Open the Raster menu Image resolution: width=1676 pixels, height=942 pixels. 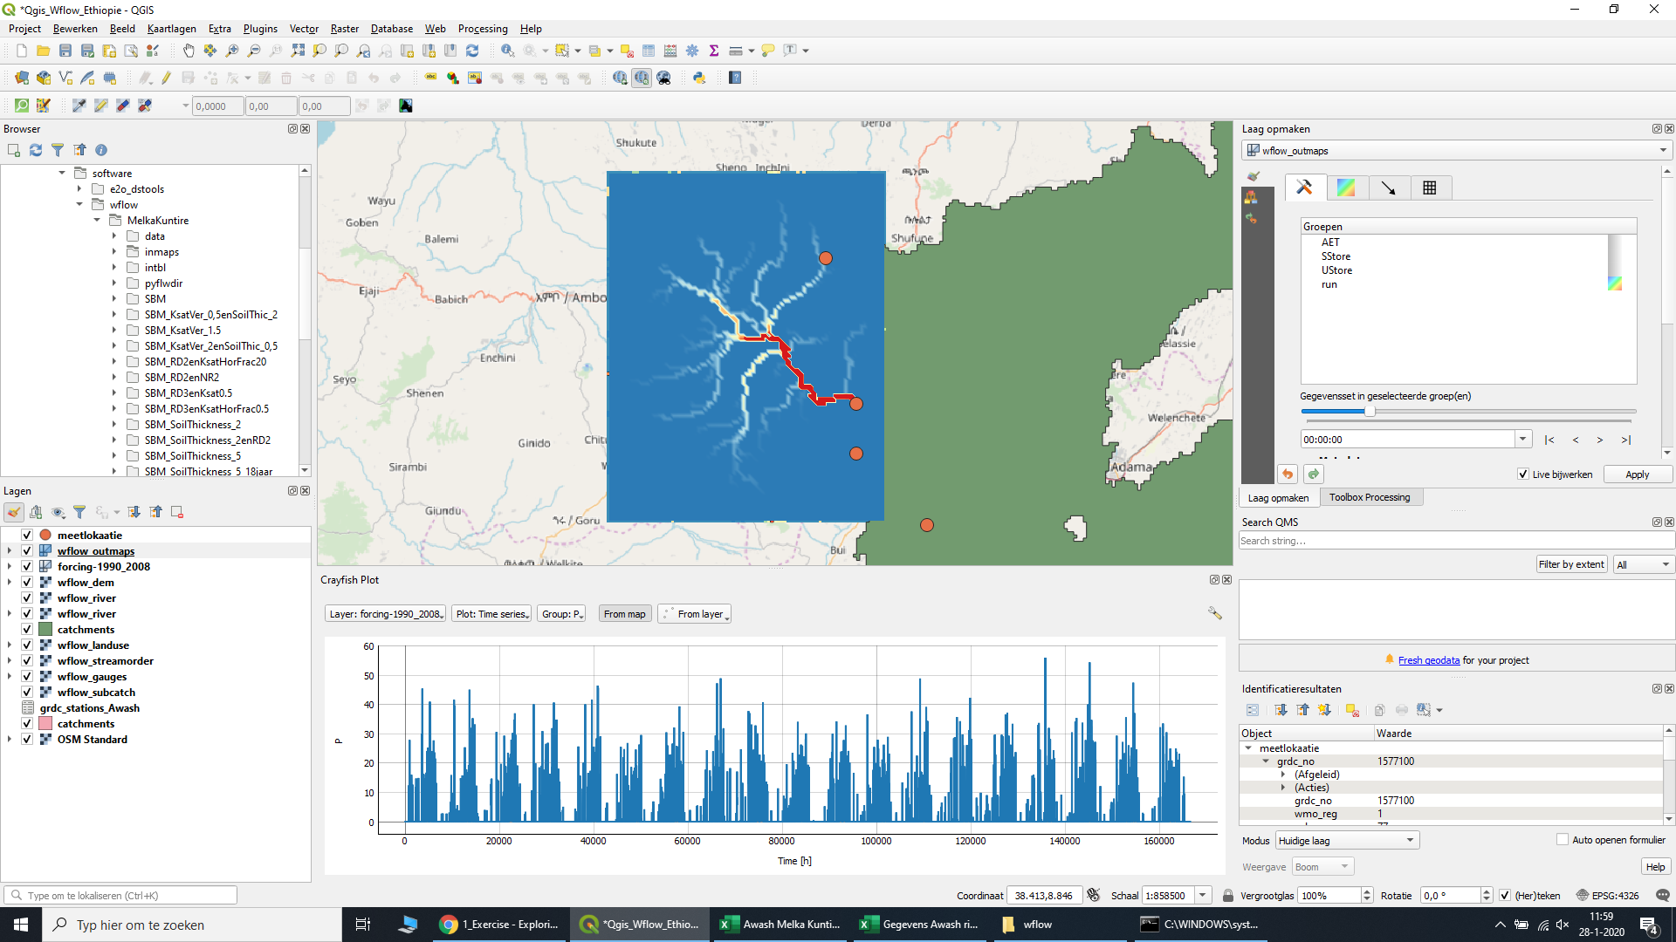(344, 29)
